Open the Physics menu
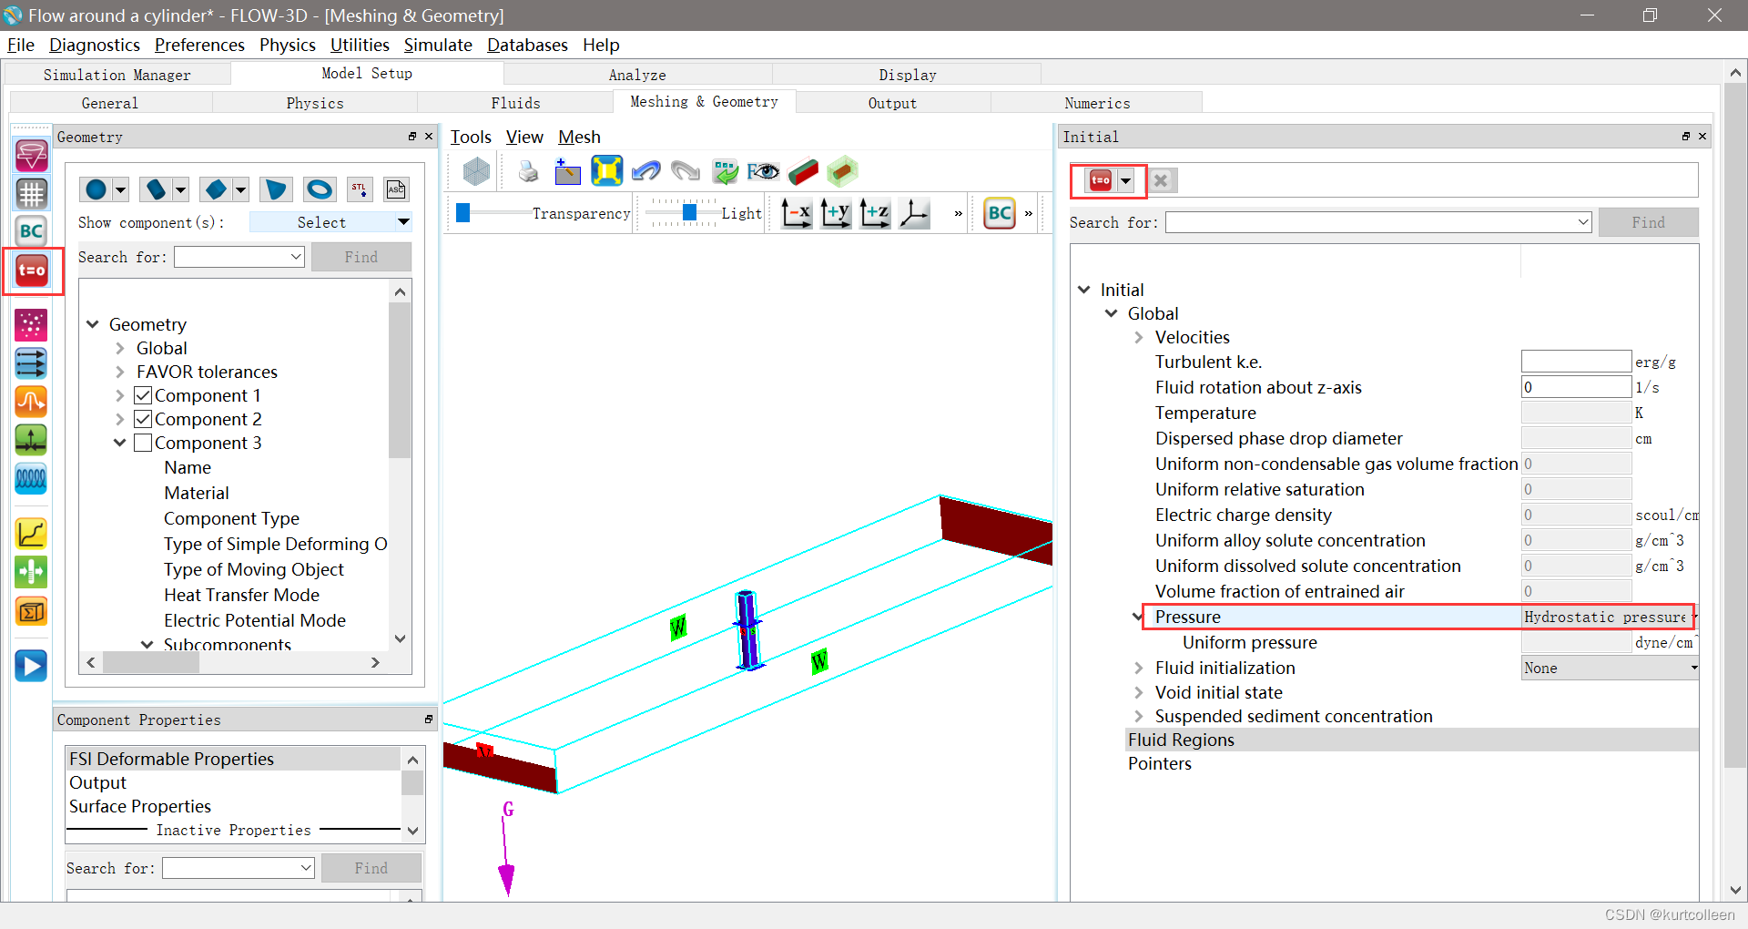Image resolution: width=1748 pixels, height=929 pixels. [x=287, y=45]
